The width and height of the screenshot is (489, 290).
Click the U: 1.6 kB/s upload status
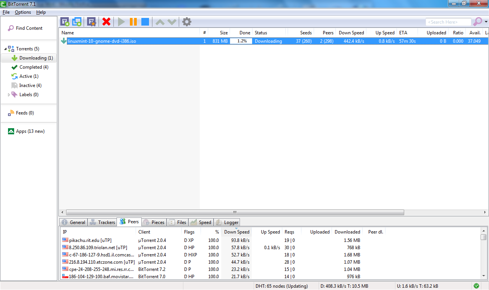click(x=418, y=286)
